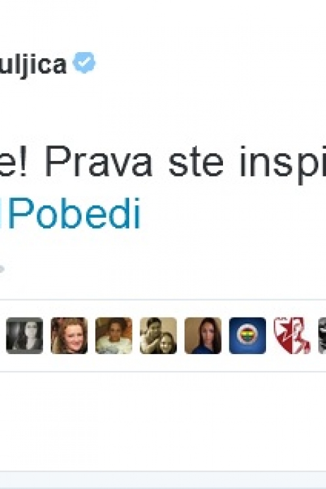Select the avatar of person in white shirt

click(x=114, y=336)
